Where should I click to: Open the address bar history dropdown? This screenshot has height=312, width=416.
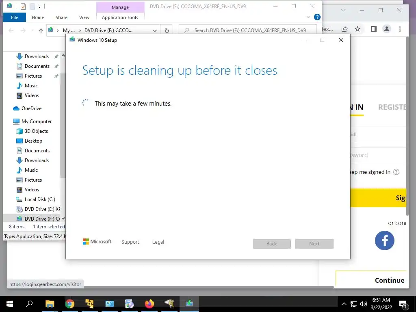(x=155, y=30)
